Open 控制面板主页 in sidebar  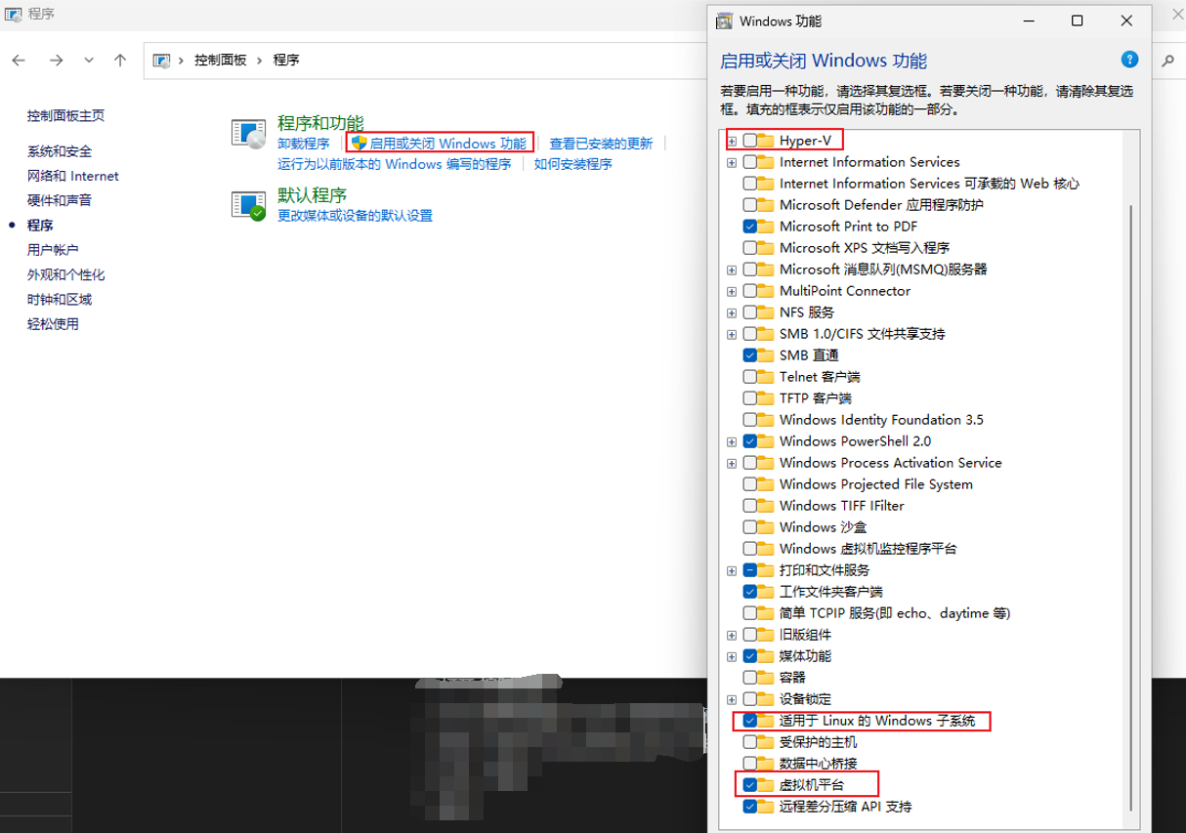tap(65, 115)
